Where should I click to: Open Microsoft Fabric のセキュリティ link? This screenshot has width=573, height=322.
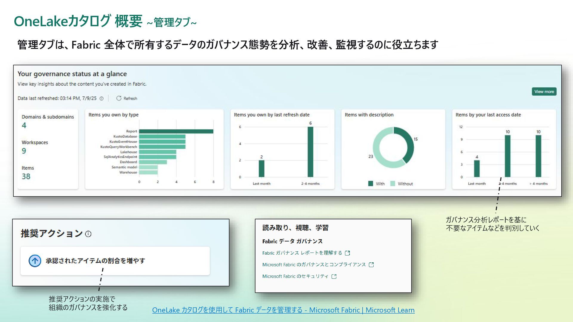295,276
